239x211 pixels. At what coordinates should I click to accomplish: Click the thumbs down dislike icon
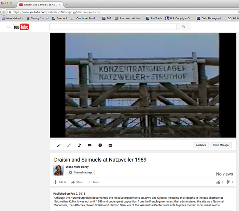(x=228, y=182)
